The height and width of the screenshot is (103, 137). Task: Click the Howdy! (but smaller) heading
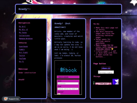tap(62, 25)
